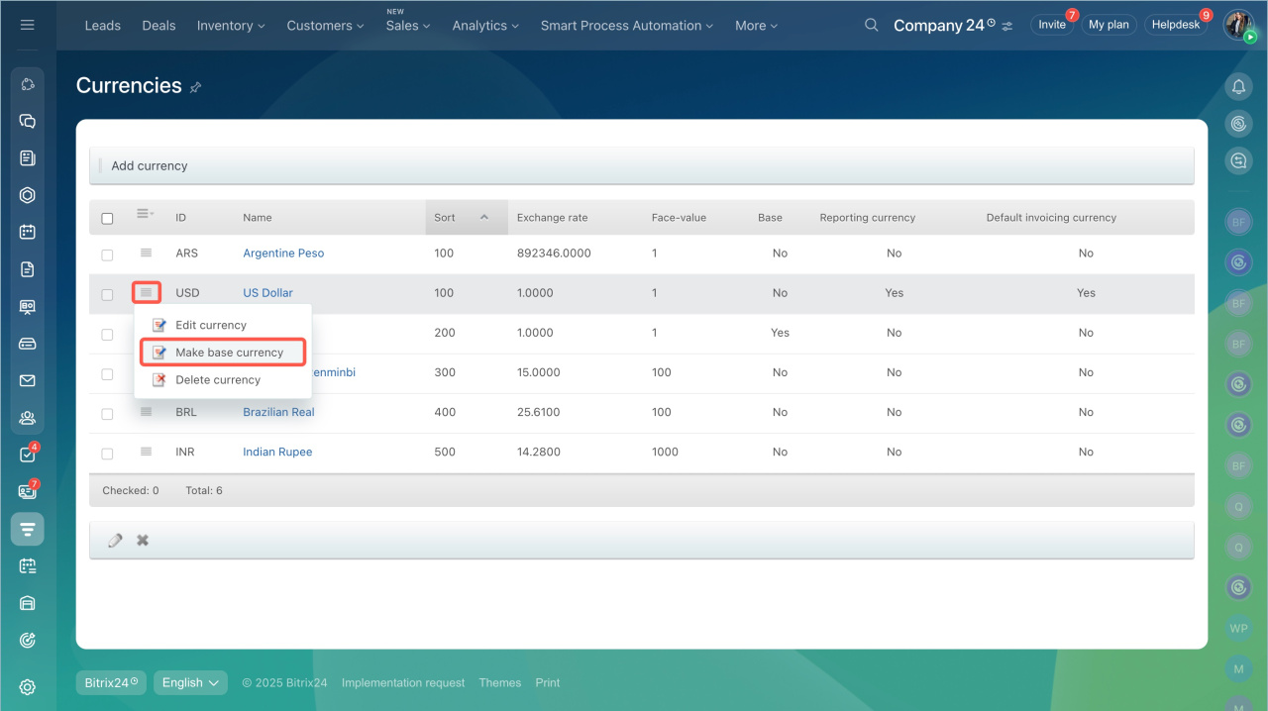Image resolution: width=1268 pixels, height=711 pixels.
Task: Go to Deals in top menu
Action: point(158,26)
